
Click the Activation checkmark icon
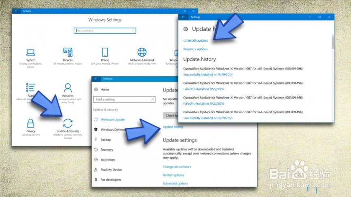(96, 159)
